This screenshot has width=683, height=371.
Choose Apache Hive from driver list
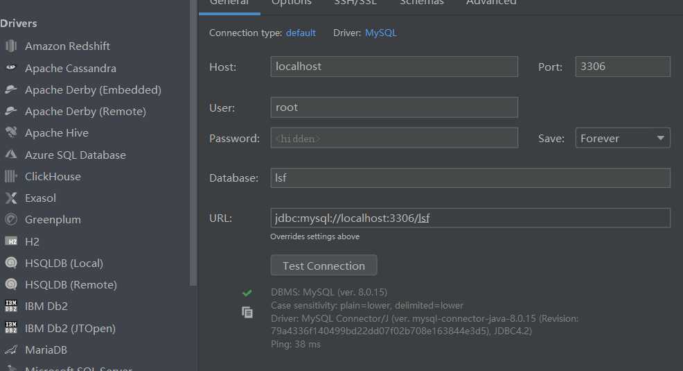(57, 132)
